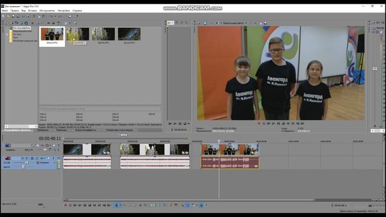Toggle Mute on the video track
Viewport: 386px width, 217px height.
pos(54,145)
